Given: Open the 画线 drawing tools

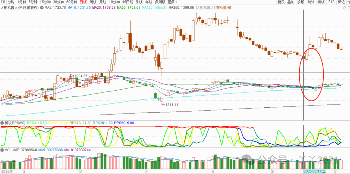Looking at the screenshot, I should [321, 2].
